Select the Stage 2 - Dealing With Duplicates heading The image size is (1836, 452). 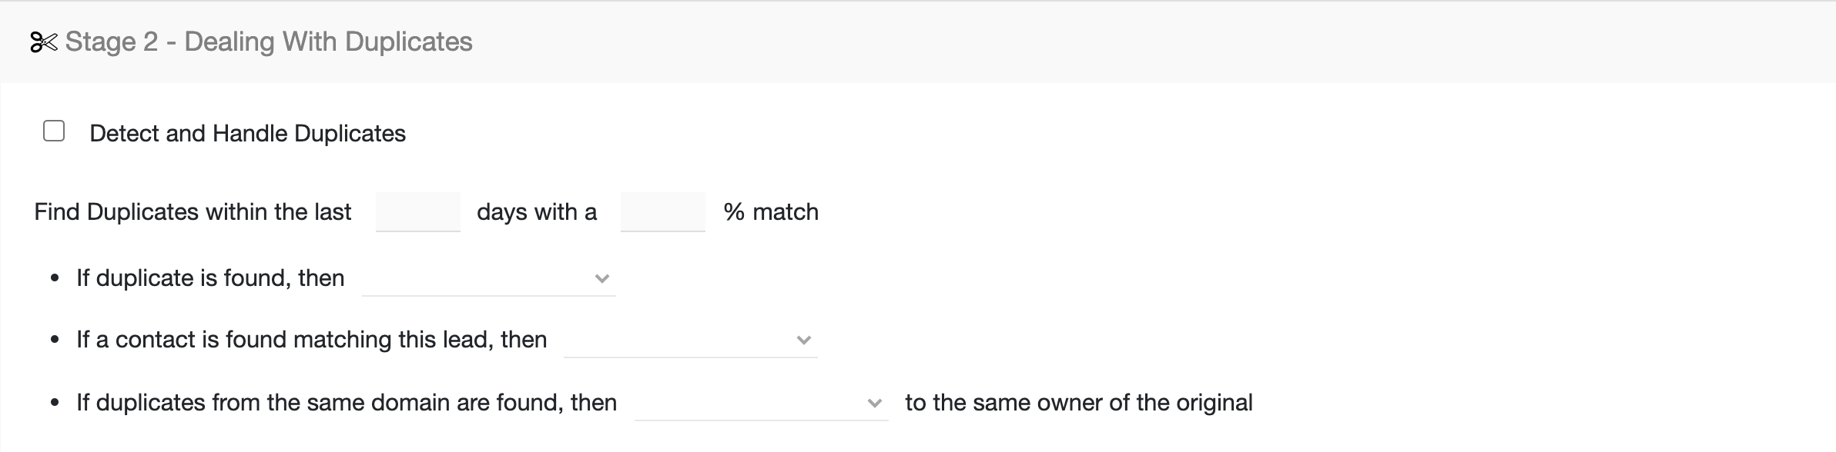click(269, 42)
